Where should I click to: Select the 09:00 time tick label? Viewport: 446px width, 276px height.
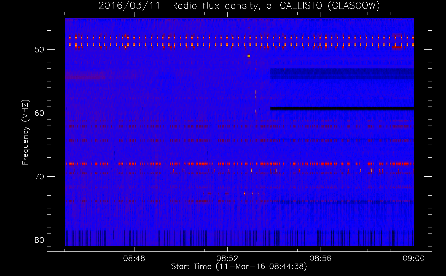point(414,259)
